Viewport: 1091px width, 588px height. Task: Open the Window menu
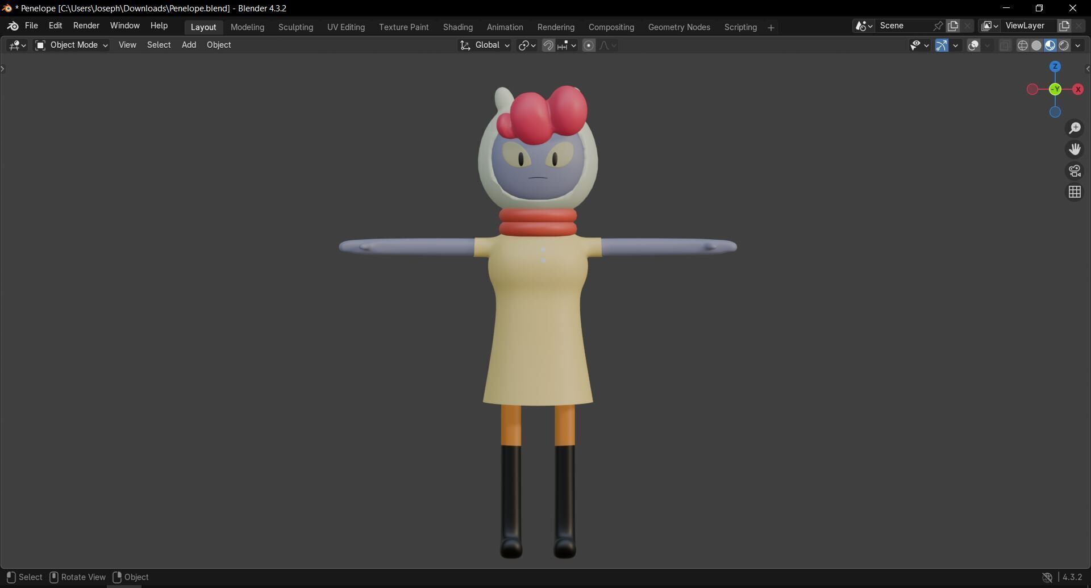pos(124,26)
